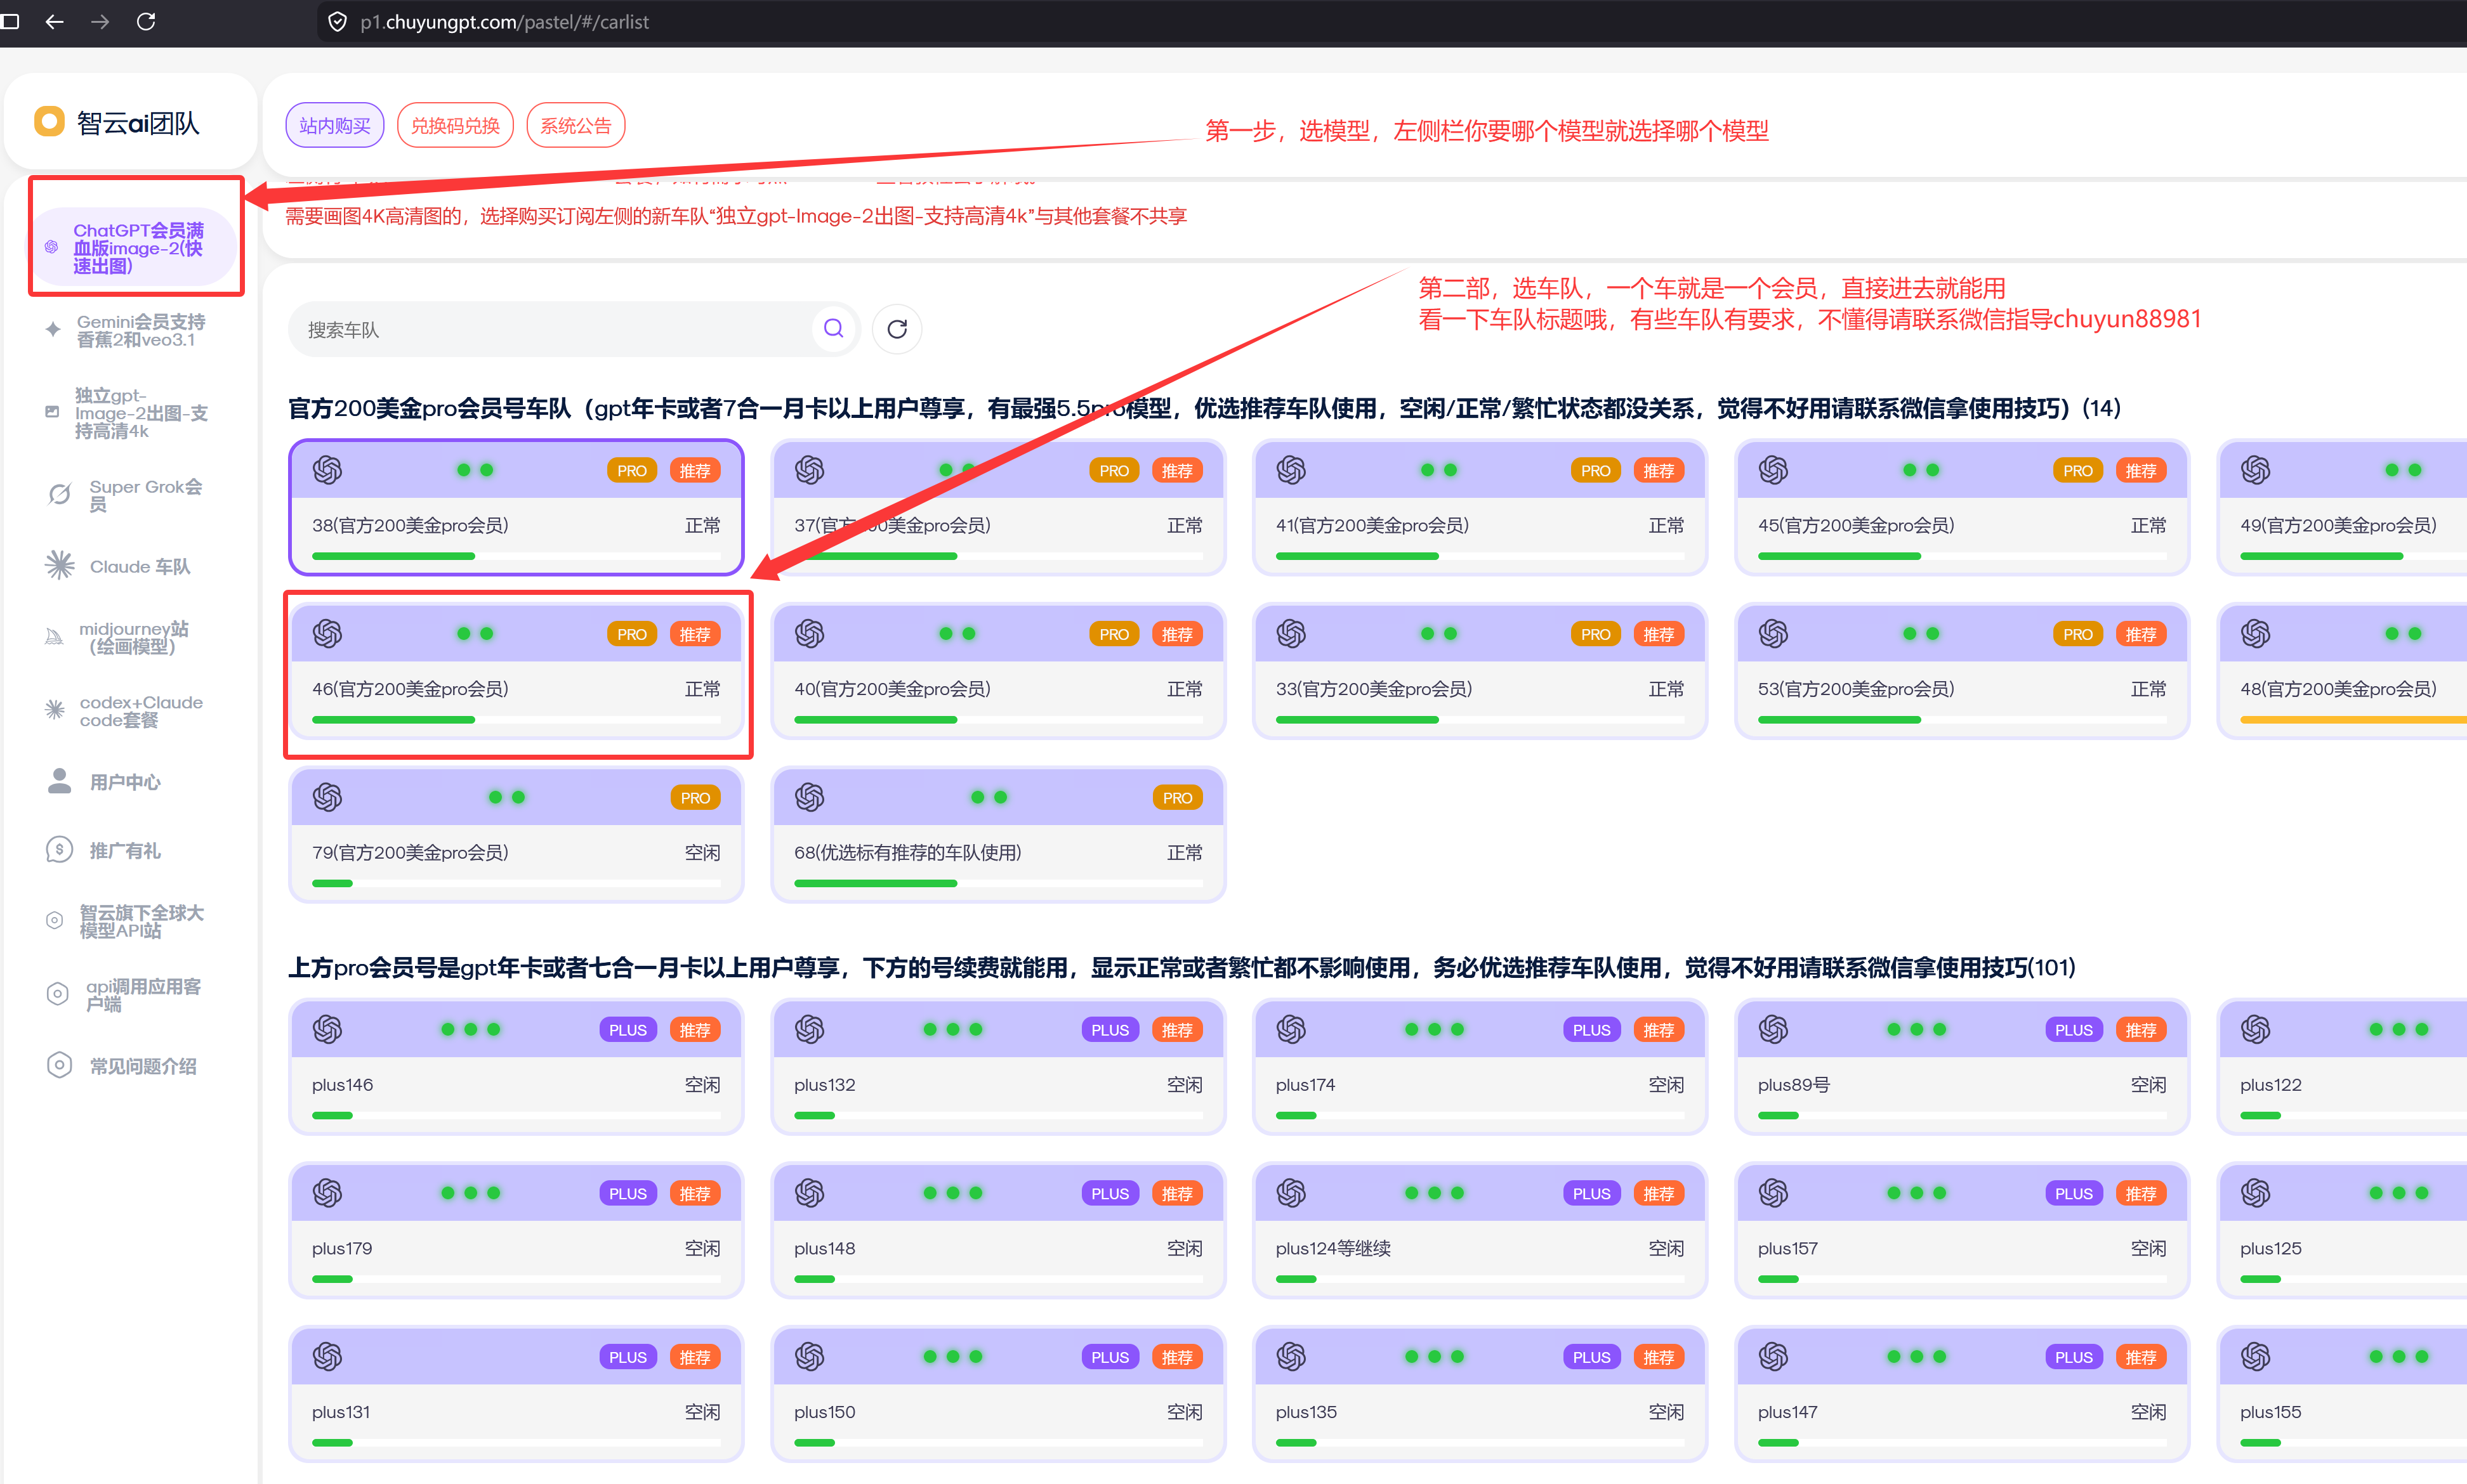Choose the plus89号 team card
Screen dimensions: 2467x1484
(1962, 1067)
